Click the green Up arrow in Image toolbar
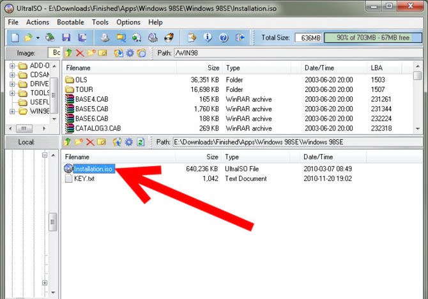Viewport: 428px width, 299px height. coord(69,53)
